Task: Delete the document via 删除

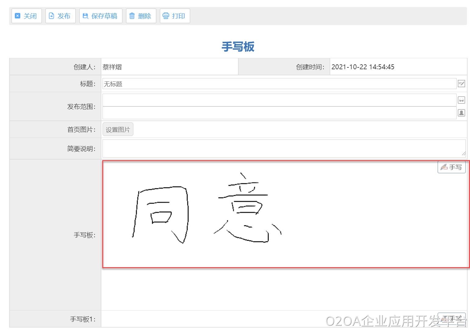Action: tap(141, 16)
